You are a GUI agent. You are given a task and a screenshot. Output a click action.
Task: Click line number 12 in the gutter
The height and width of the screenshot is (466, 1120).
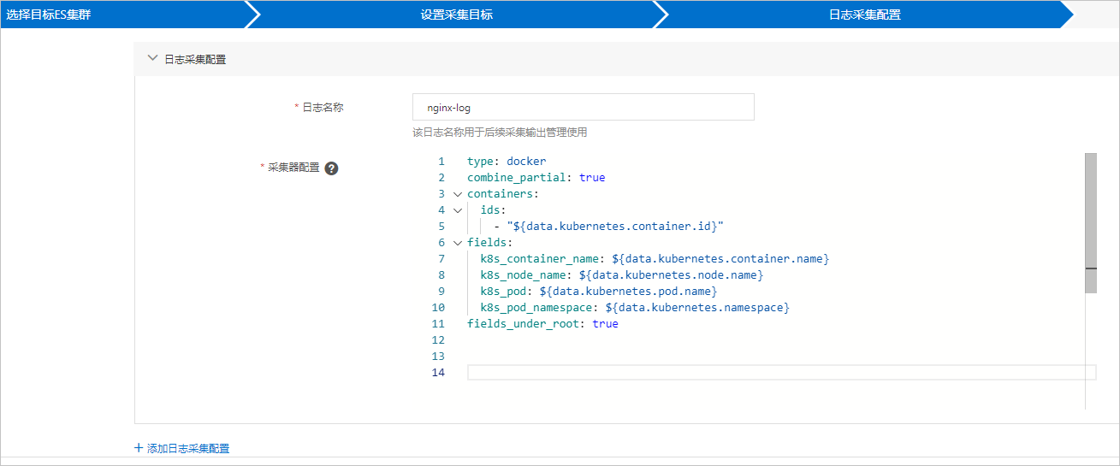click(x=438, y=340)
